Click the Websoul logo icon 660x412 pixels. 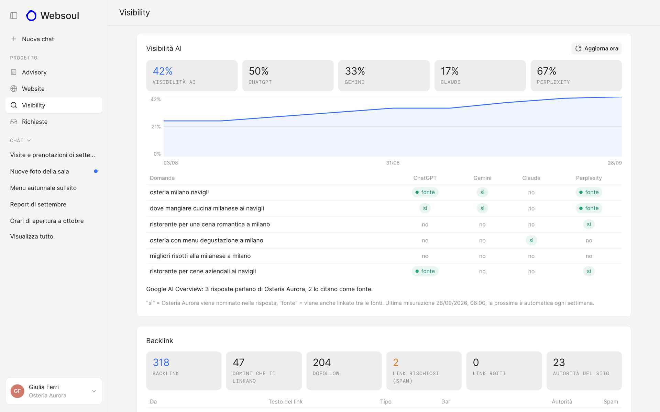31,15
